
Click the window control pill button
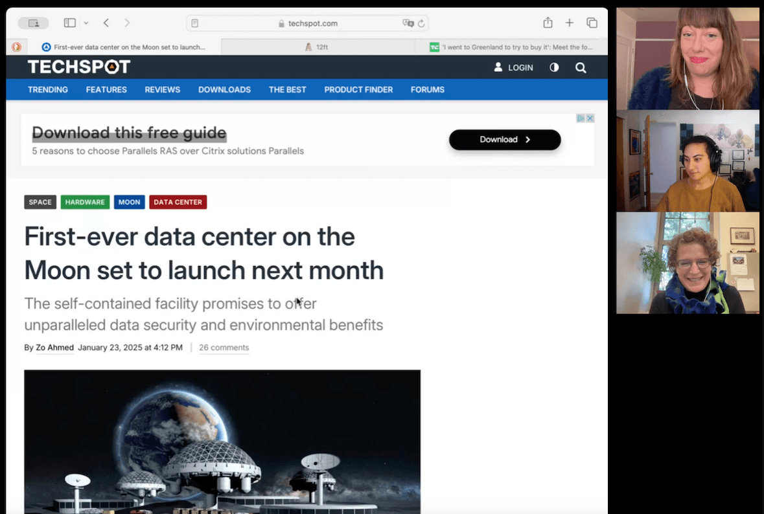pyautogui.click(x=33, y=23)
